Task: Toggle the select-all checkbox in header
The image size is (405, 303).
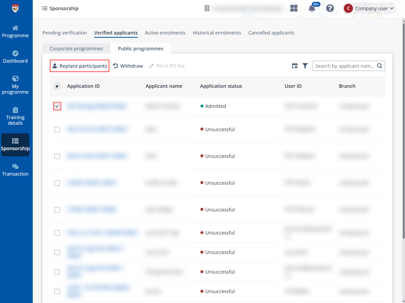Action: (x=57, y=86)
